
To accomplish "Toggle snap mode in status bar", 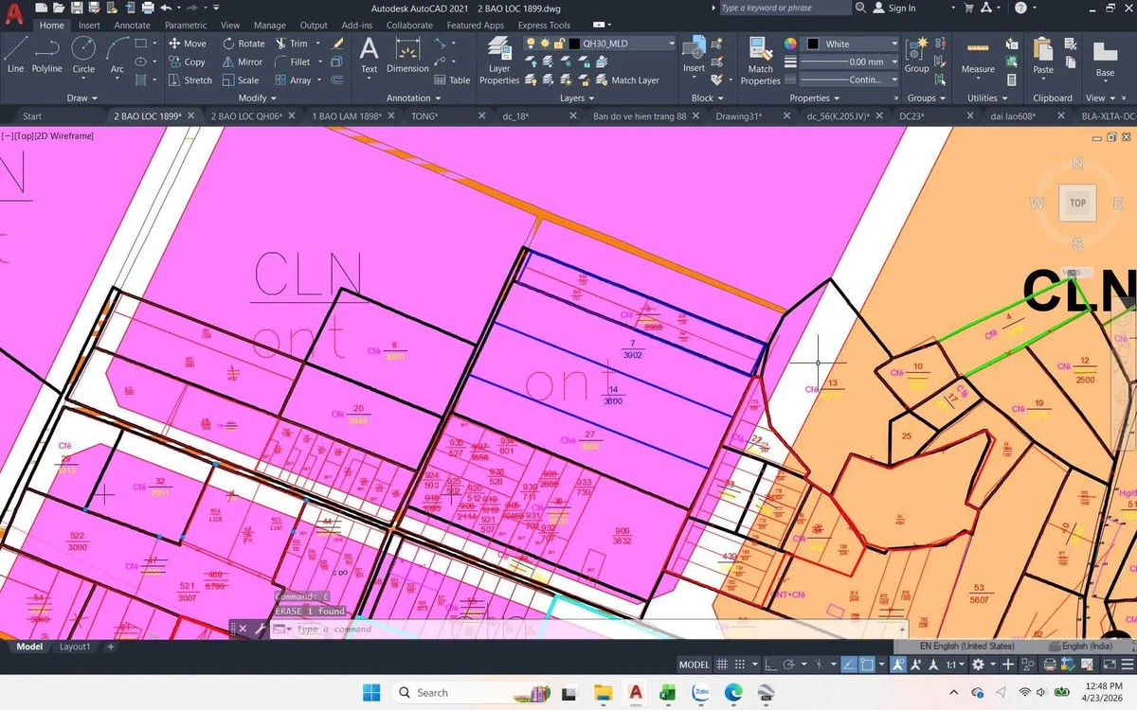I will (x=741, y=665).
